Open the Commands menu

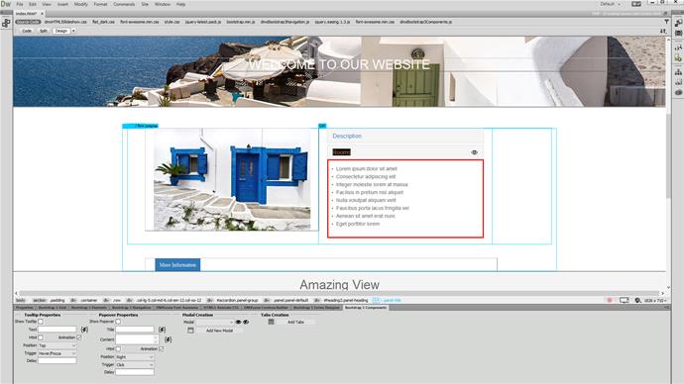124,4
